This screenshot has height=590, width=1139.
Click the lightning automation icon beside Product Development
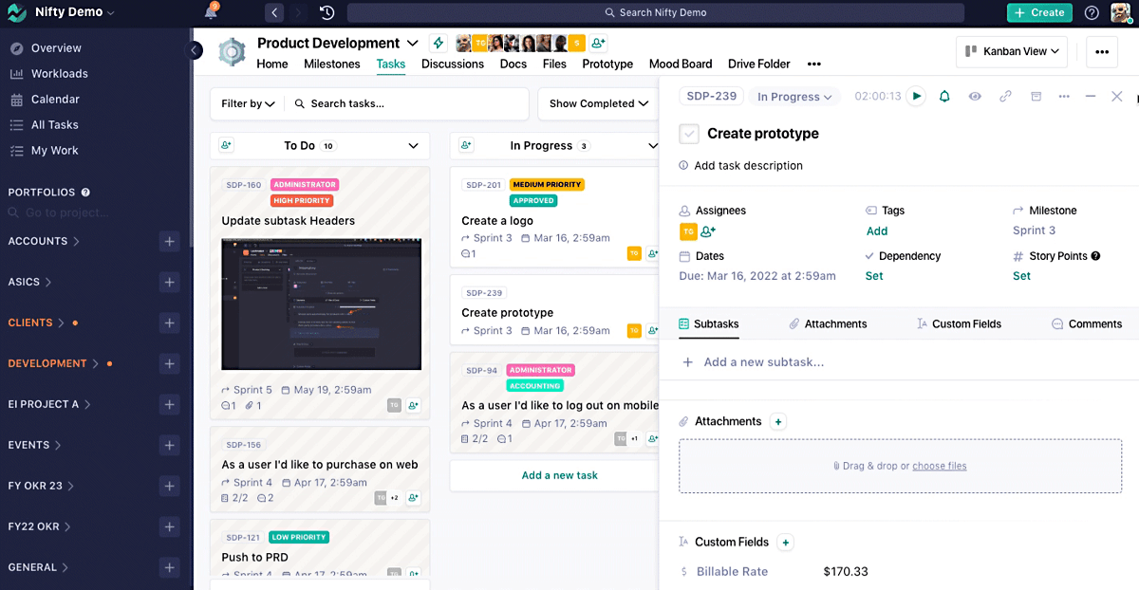(x=438, y=42)
